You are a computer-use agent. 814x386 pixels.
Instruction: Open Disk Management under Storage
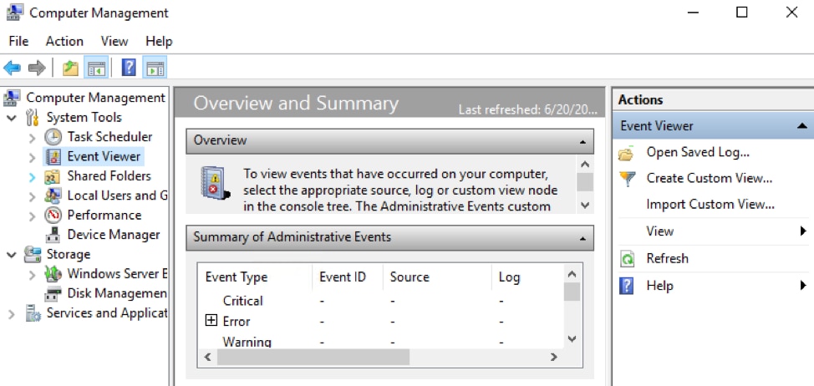coord(116,293)
